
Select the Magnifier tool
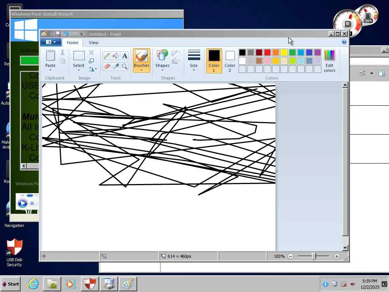pos(125,66)
